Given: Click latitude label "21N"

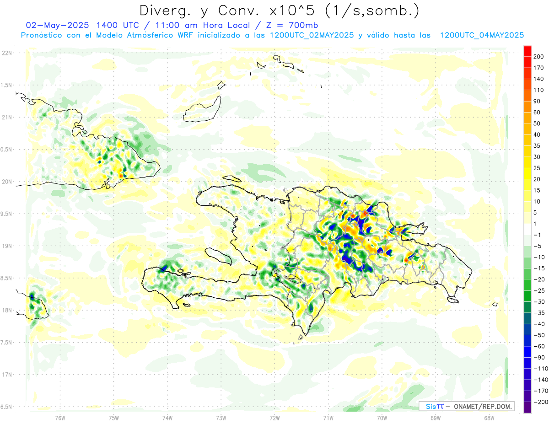Looking at the screenshot, I should pos(7,118).
